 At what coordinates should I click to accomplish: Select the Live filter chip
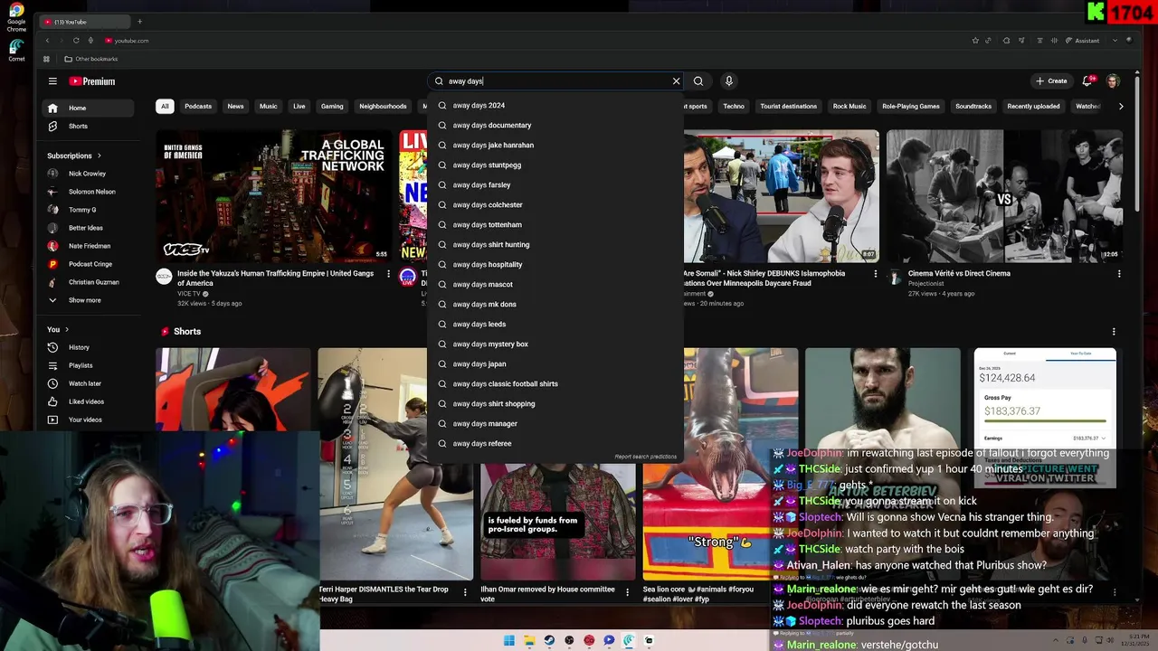click(x=299, y=106)
